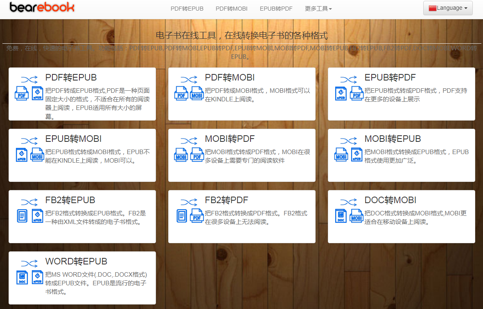Select PDF转EPUB in the top navigation
Screen dimensions: 483x309
point(187,9)
